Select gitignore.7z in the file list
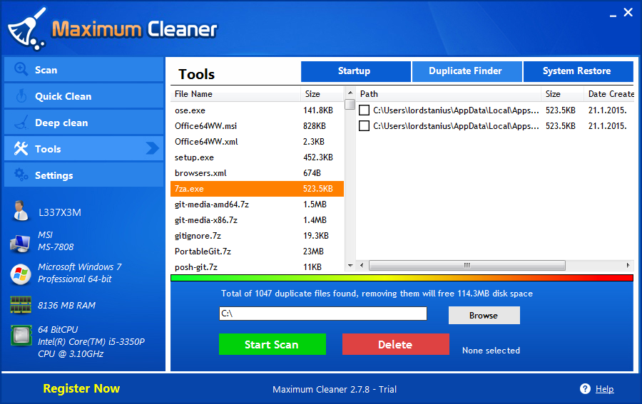642x404 pixels. point(257,236)
